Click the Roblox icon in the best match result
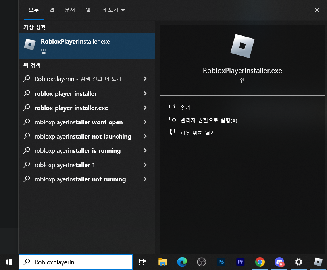 point(30,44)
